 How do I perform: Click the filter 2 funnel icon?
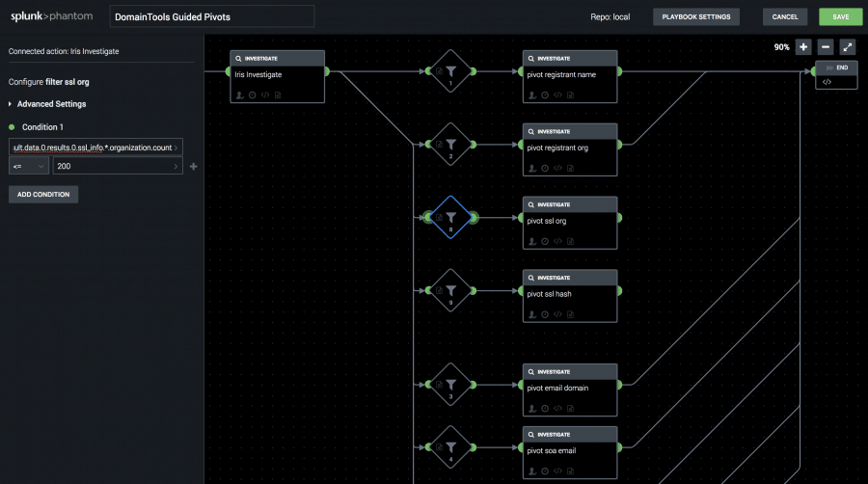[451, 144]
